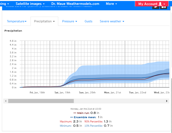Click the Precipitation chart heading

(x=13, y=31)
